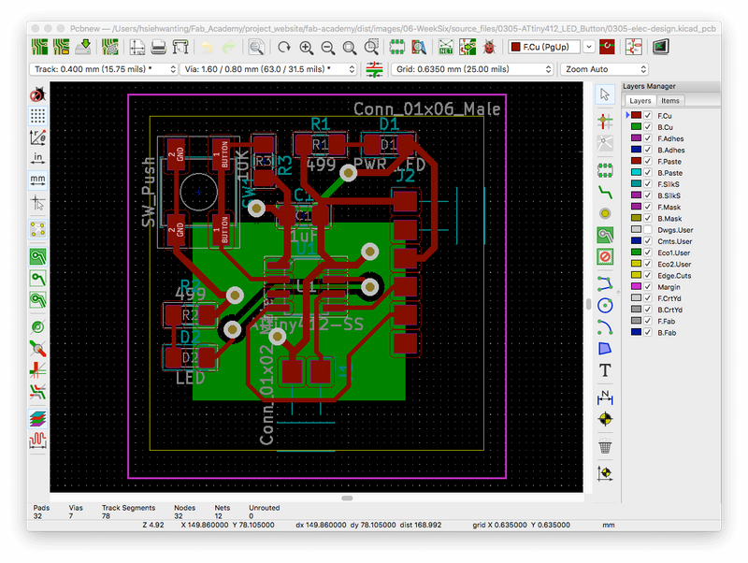This screenshot has width=748, height=563.
Task: Switch units to inches
Action: click(x=38, y=157)
